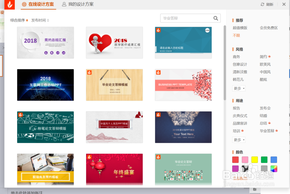The width and height of the screenshot is (290, 194).
Task: Filter by 清新淡雅 style
Action: point(240,72)
